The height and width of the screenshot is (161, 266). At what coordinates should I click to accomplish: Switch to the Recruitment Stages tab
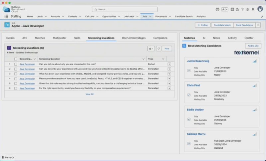tap(134, 38)
